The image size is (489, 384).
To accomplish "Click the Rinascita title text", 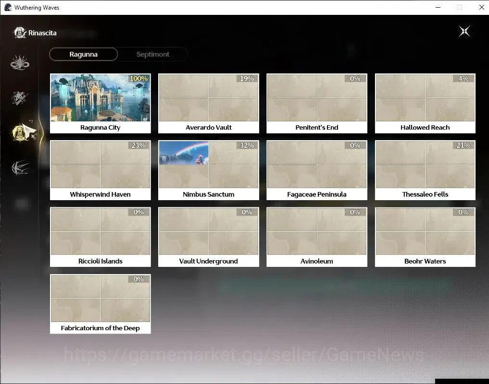I will pyautogui.click(x=42, y=33).
